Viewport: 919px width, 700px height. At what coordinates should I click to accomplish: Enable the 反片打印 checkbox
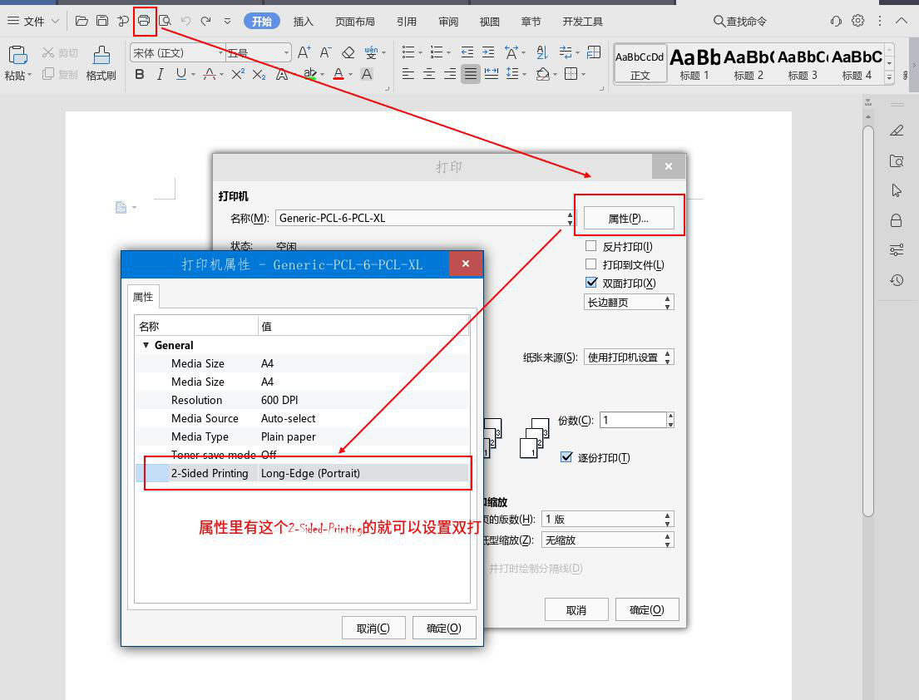[x=591, y=246]
